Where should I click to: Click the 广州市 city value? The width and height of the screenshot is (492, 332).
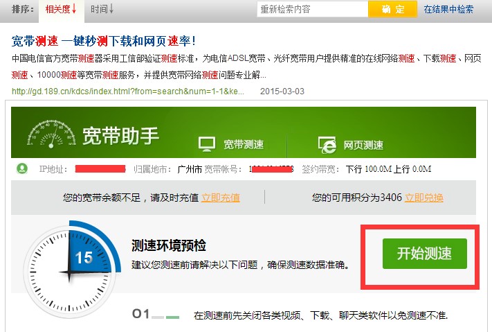[190, 169]
